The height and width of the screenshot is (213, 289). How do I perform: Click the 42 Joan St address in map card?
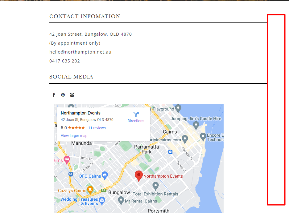[87, 120]
